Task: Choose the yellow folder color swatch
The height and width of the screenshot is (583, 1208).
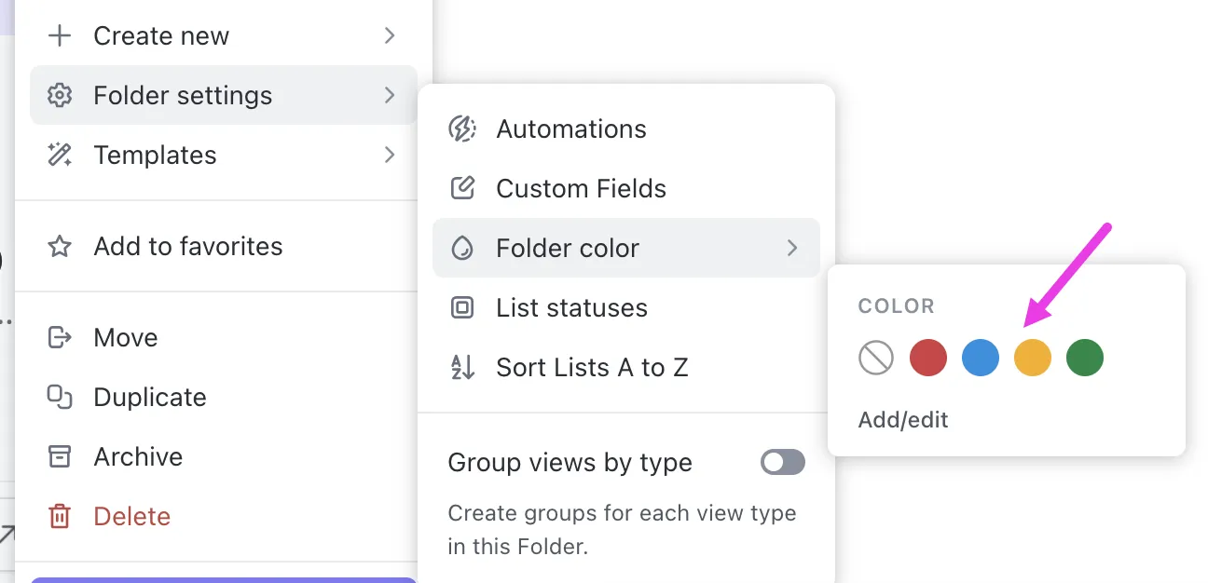Action: (x=1033, y=358)
